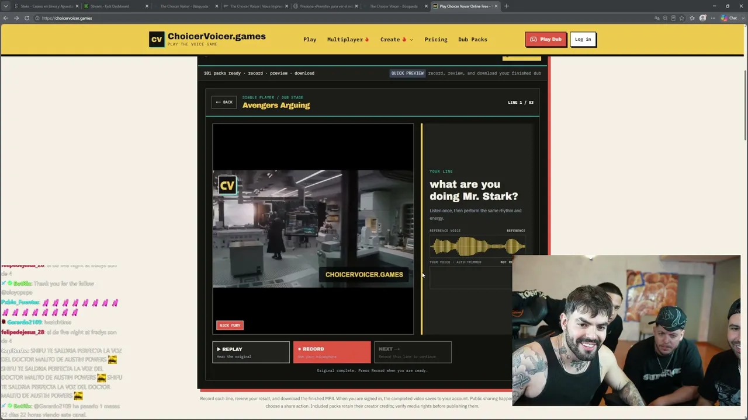Viewport: 748px width, 420px height.
Task: Switch to the Stream - Kick Dashboard tab
Action: pyautogui.click(x=114, y=6)
